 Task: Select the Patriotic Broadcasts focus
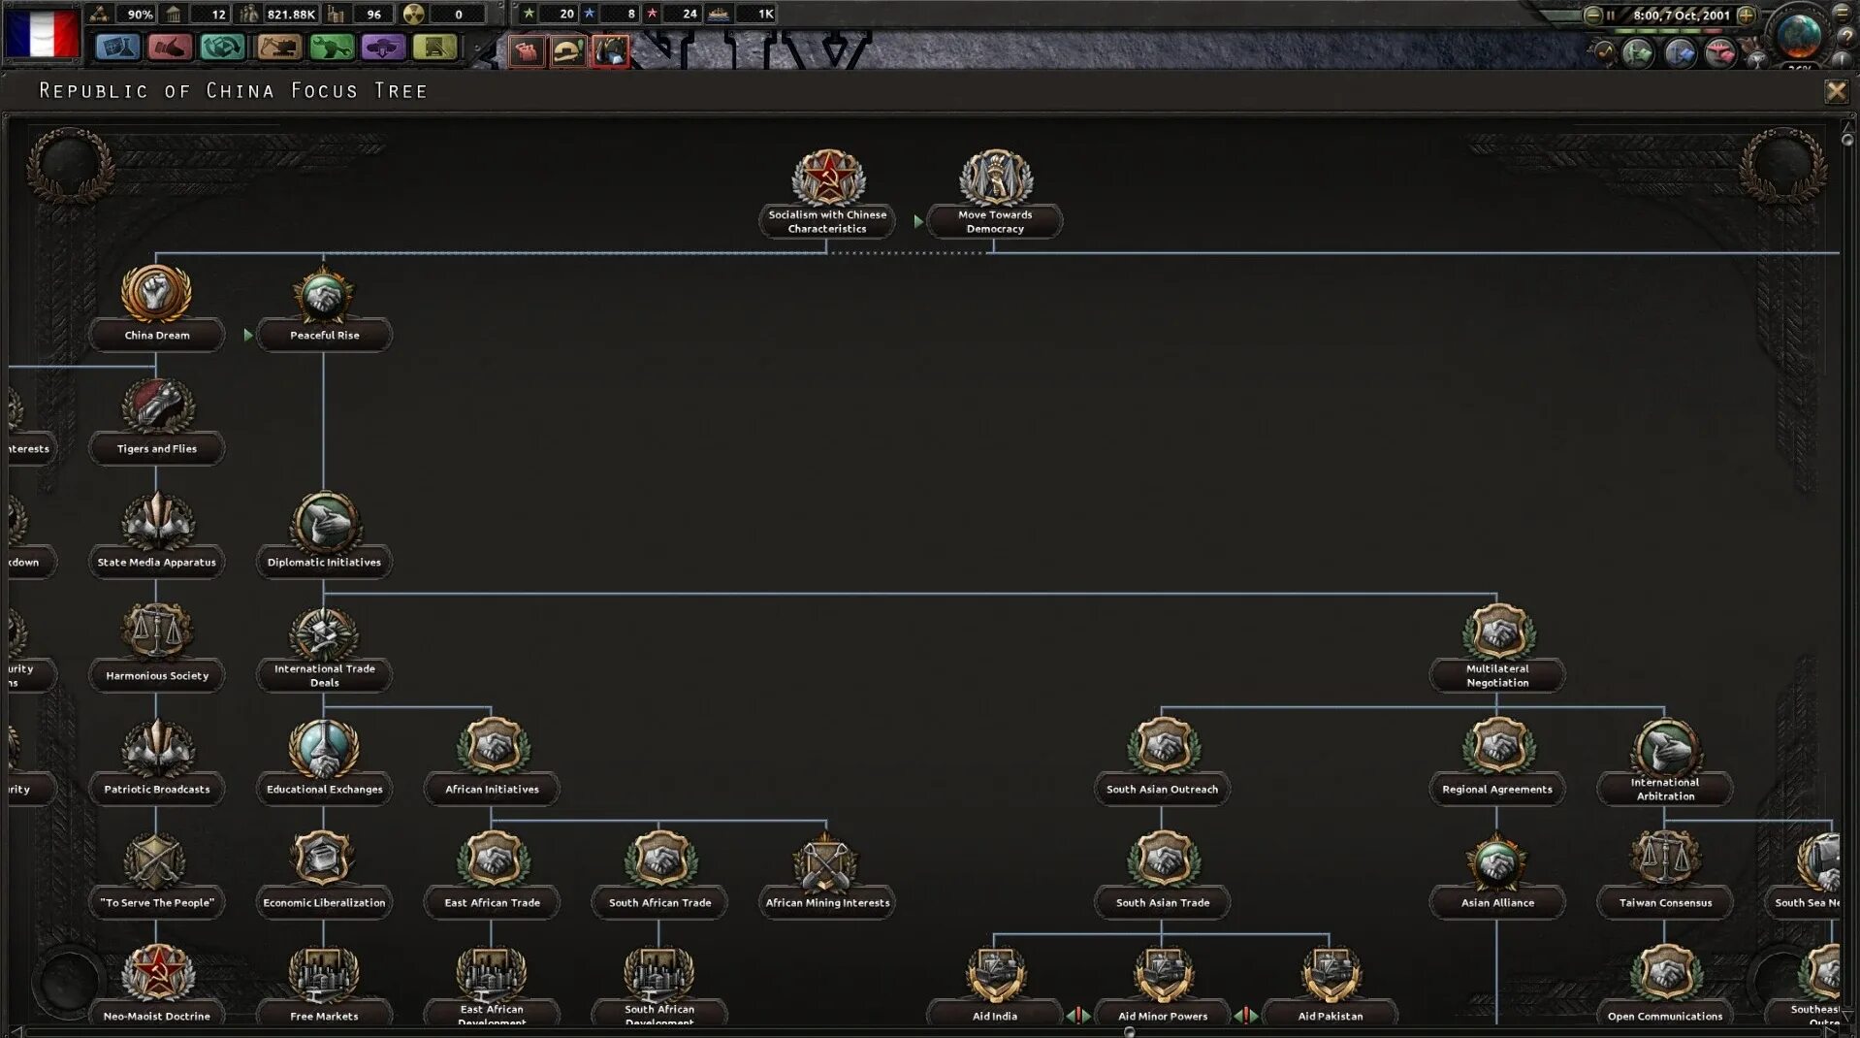(156, 761)
